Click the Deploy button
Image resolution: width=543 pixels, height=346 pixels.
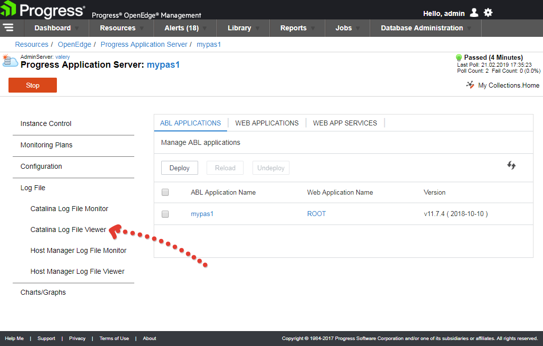coord(180,168)
